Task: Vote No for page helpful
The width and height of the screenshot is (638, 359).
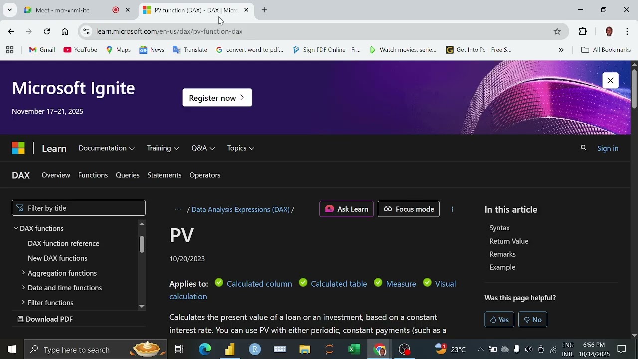Action: click(533, 320)
